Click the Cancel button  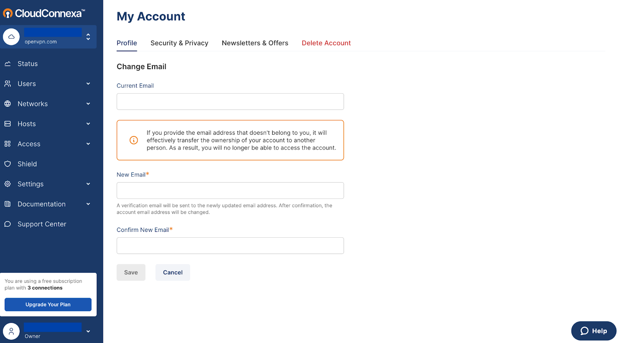pos(173,272)
